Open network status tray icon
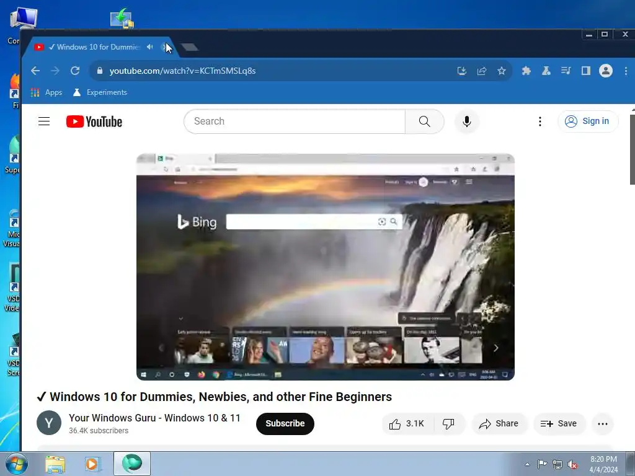The height and width of the screenshot is (476, 635). click(557, 464)
